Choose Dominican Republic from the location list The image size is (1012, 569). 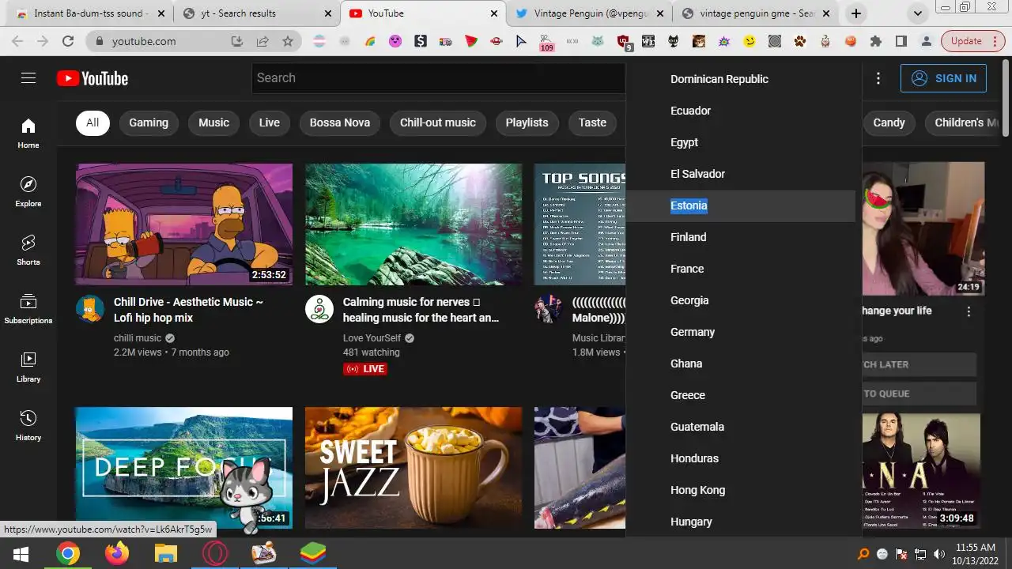tap(741, 79)
